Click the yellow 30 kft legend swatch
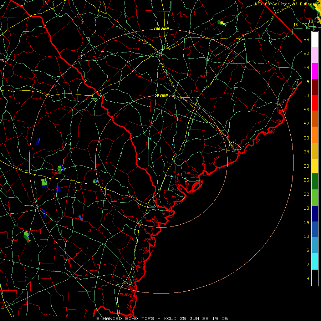321x321 pixels. [x=315, y=166]
